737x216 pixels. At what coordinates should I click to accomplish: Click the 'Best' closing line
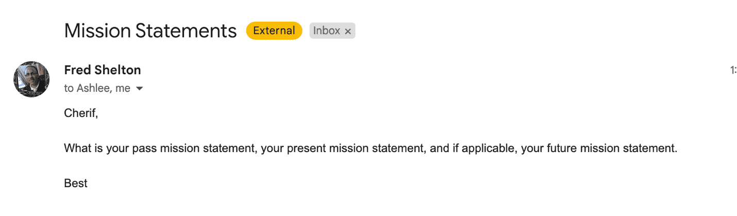(76, 183)
